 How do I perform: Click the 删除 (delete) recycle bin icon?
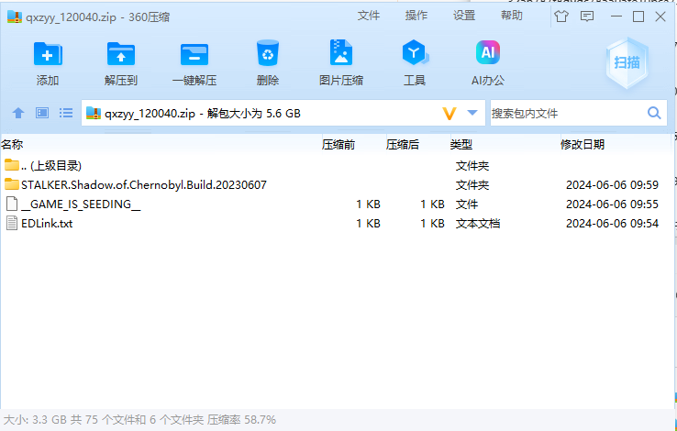[x=268, y=53]
